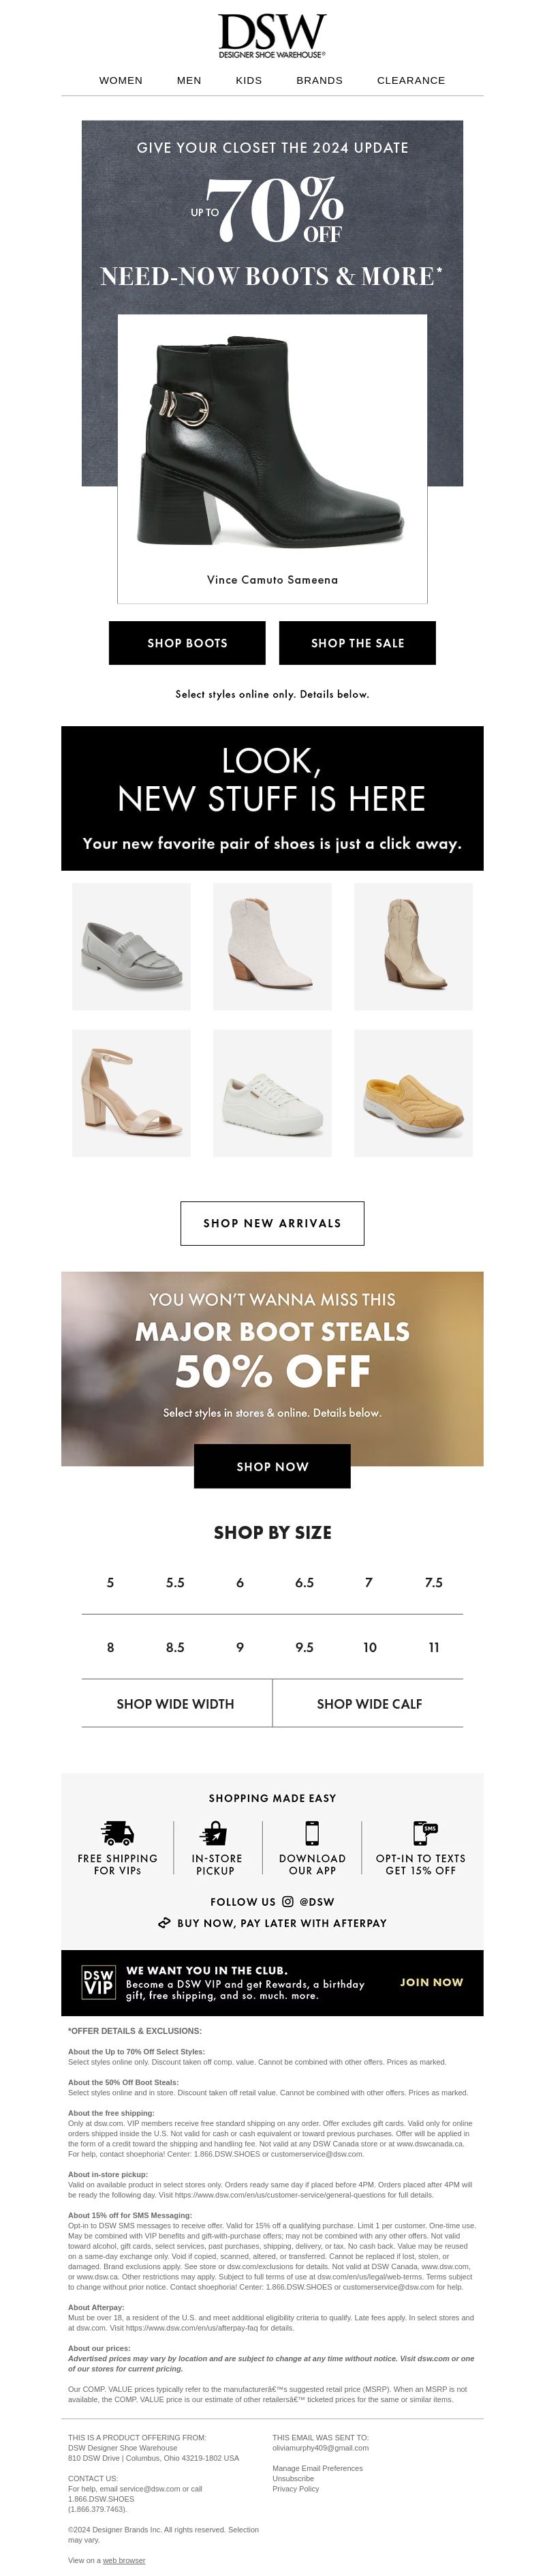The height and width of the screenshot is (2576, 545).
Task: Click the Unsubscribe link in footer
Action: tap(293, 2478)
